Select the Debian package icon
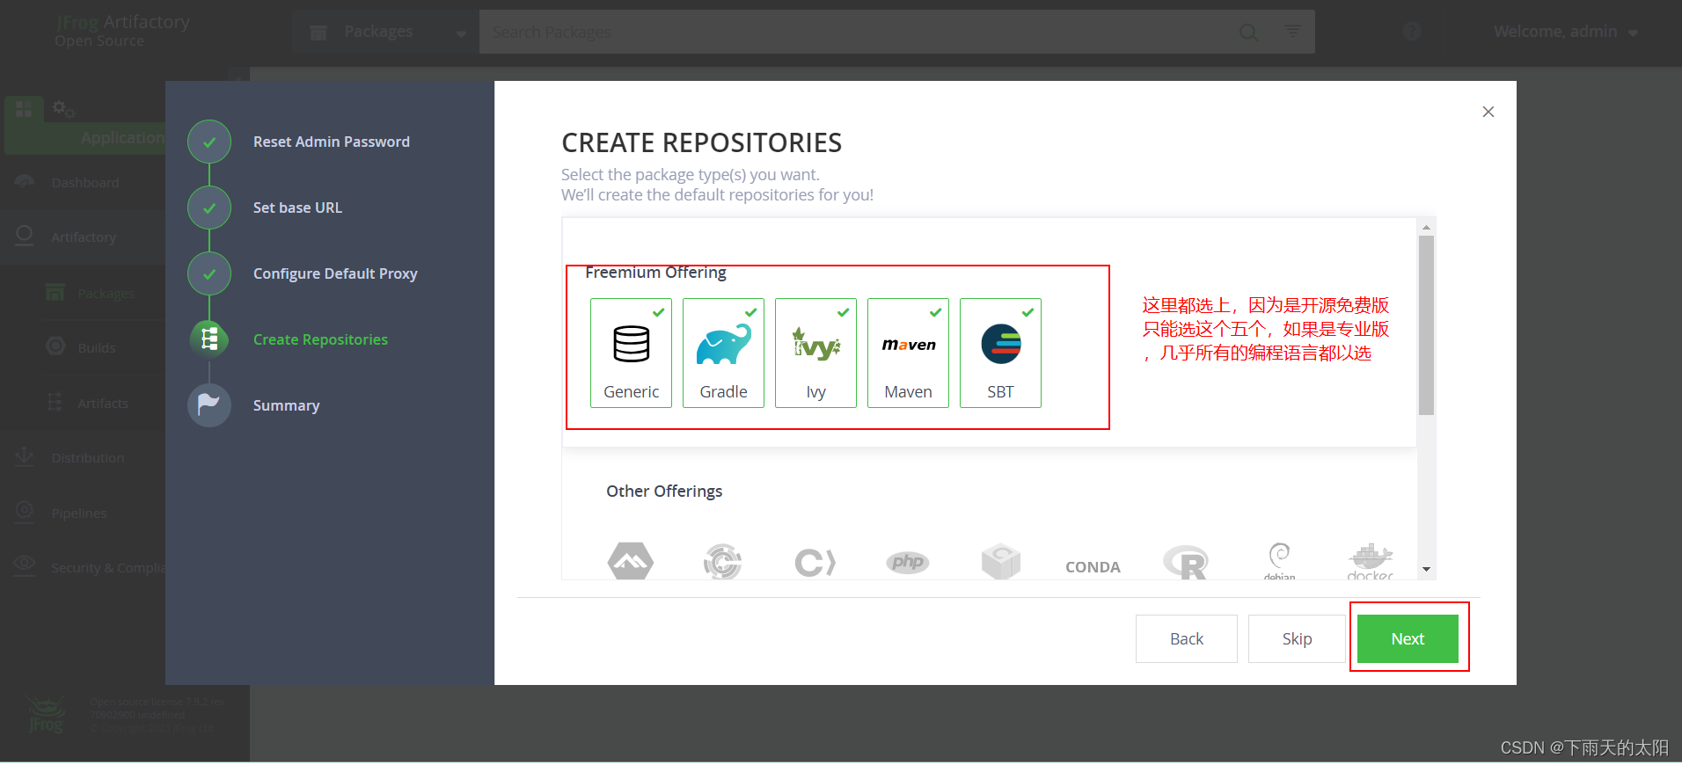Image resolution: width=1682 pixels, height=765 pixels. click(x=1279, y=562)
